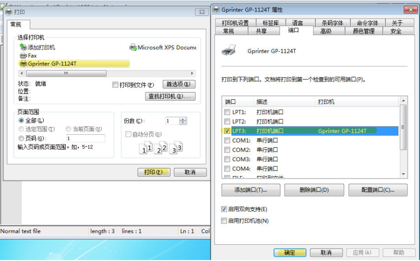Open the 高级 advanced tab
The width and height of the screenshot is (420, 261).
[326, 31]
